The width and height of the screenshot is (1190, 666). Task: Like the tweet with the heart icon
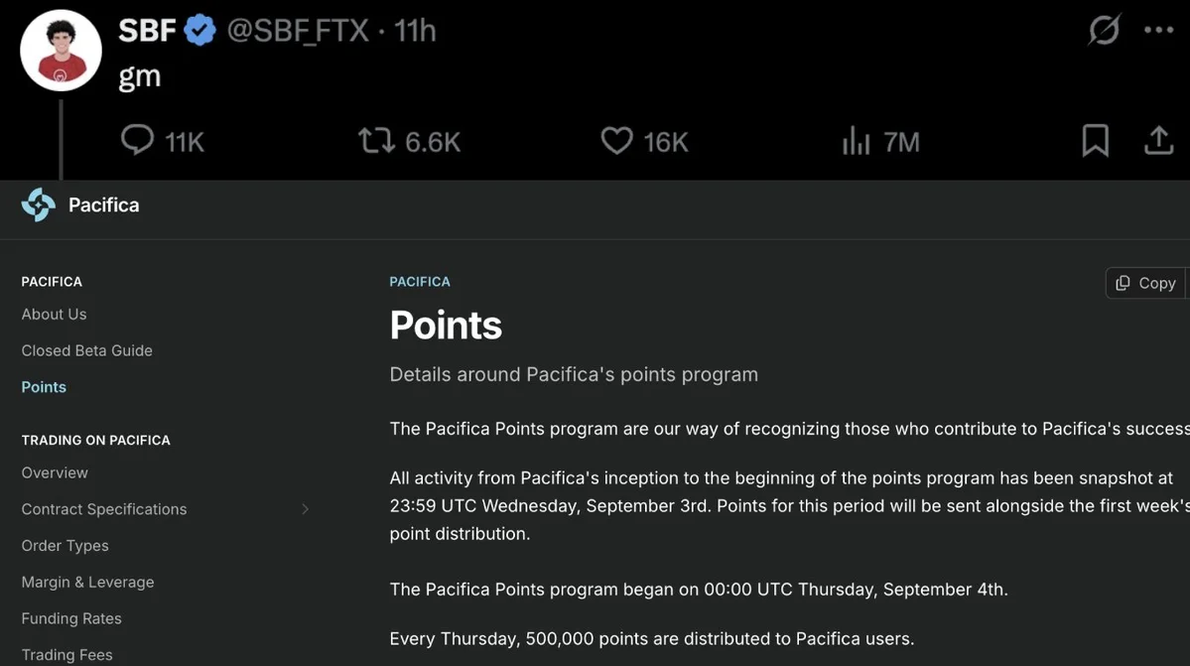pos(616,141)
